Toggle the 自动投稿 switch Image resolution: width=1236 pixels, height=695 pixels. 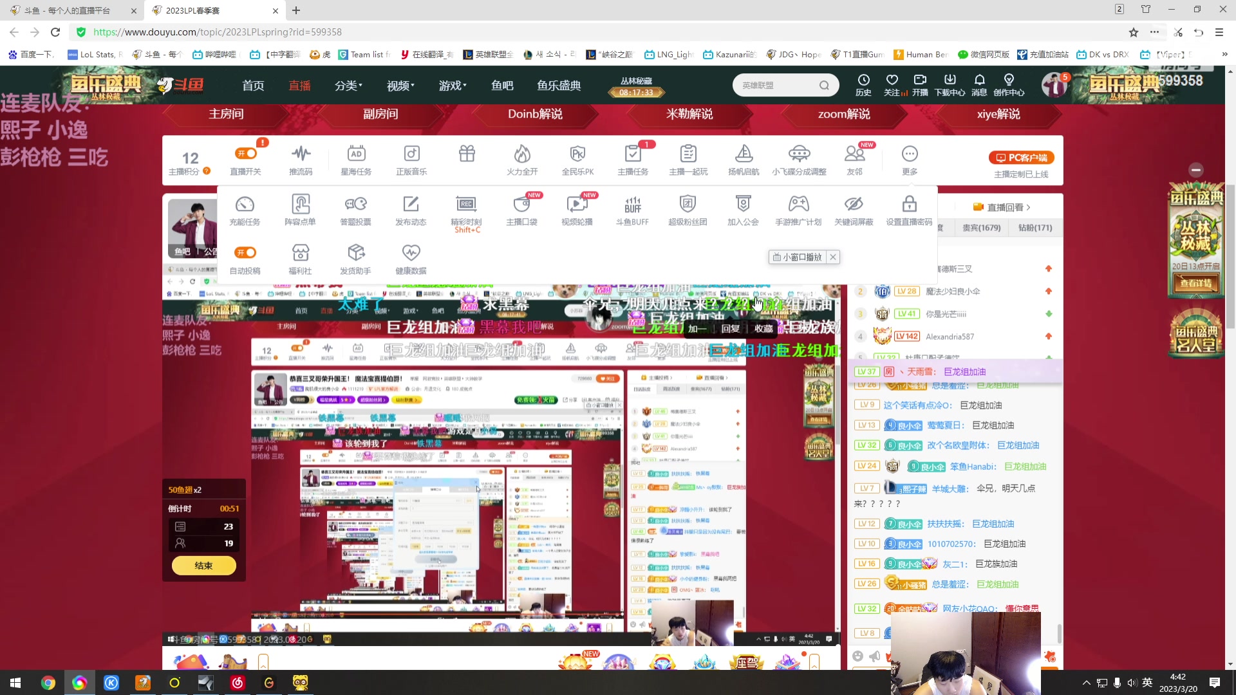245,252
